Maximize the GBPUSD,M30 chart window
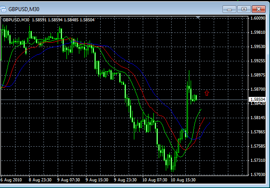 (x=244, y=9)
